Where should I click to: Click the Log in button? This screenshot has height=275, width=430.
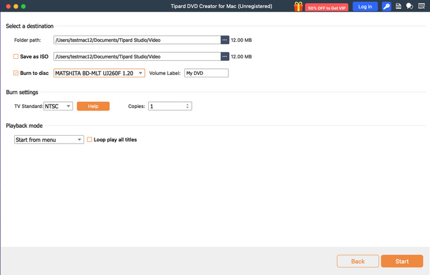[x=365, y=7]
